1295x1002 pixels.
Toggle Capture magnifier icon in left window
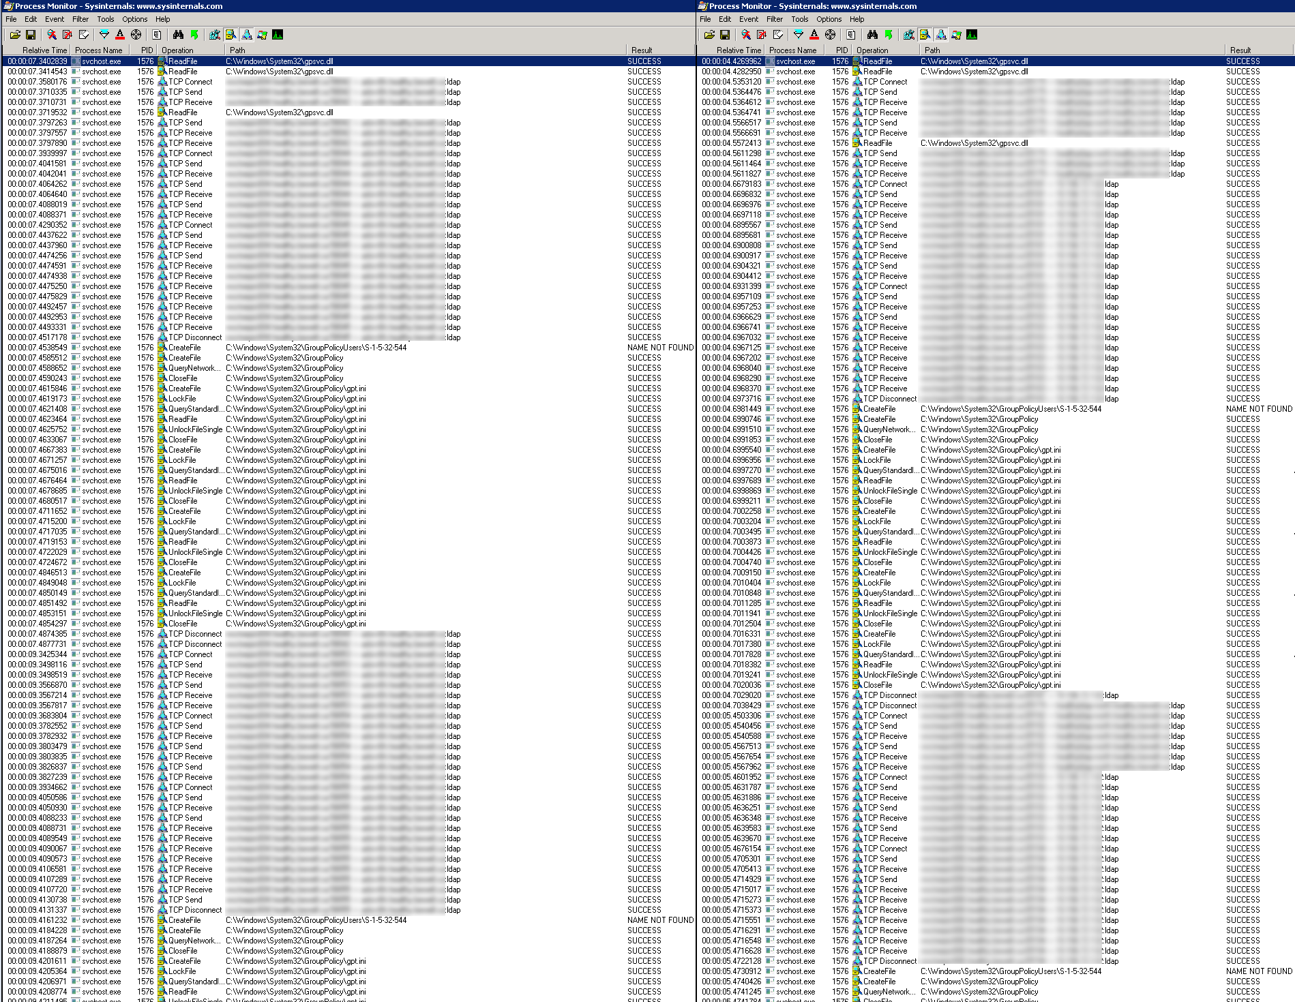tap(52, 35)
